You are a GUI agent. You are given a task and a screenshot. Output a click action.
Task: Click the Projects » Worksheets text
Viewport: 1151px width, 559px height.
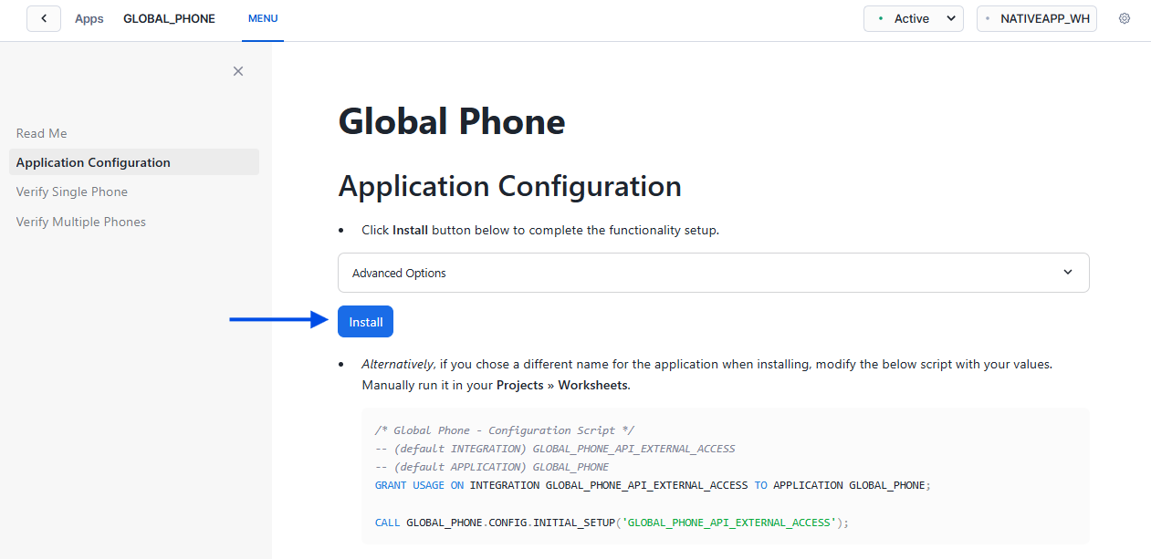[562, 385]
